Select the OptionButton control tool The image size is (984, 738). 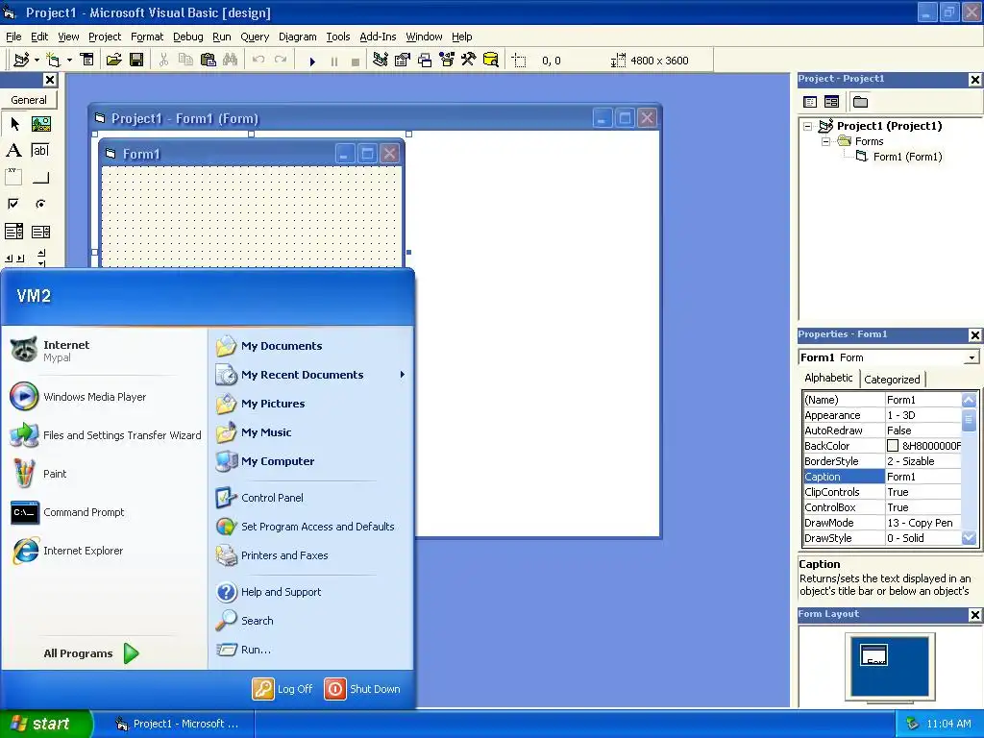(40, 204)
